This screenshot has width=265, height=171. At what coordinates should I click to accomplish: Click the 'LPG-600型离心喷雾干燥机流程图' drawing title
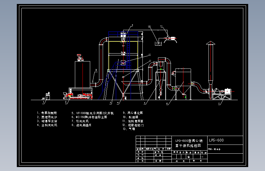(189, 143)
